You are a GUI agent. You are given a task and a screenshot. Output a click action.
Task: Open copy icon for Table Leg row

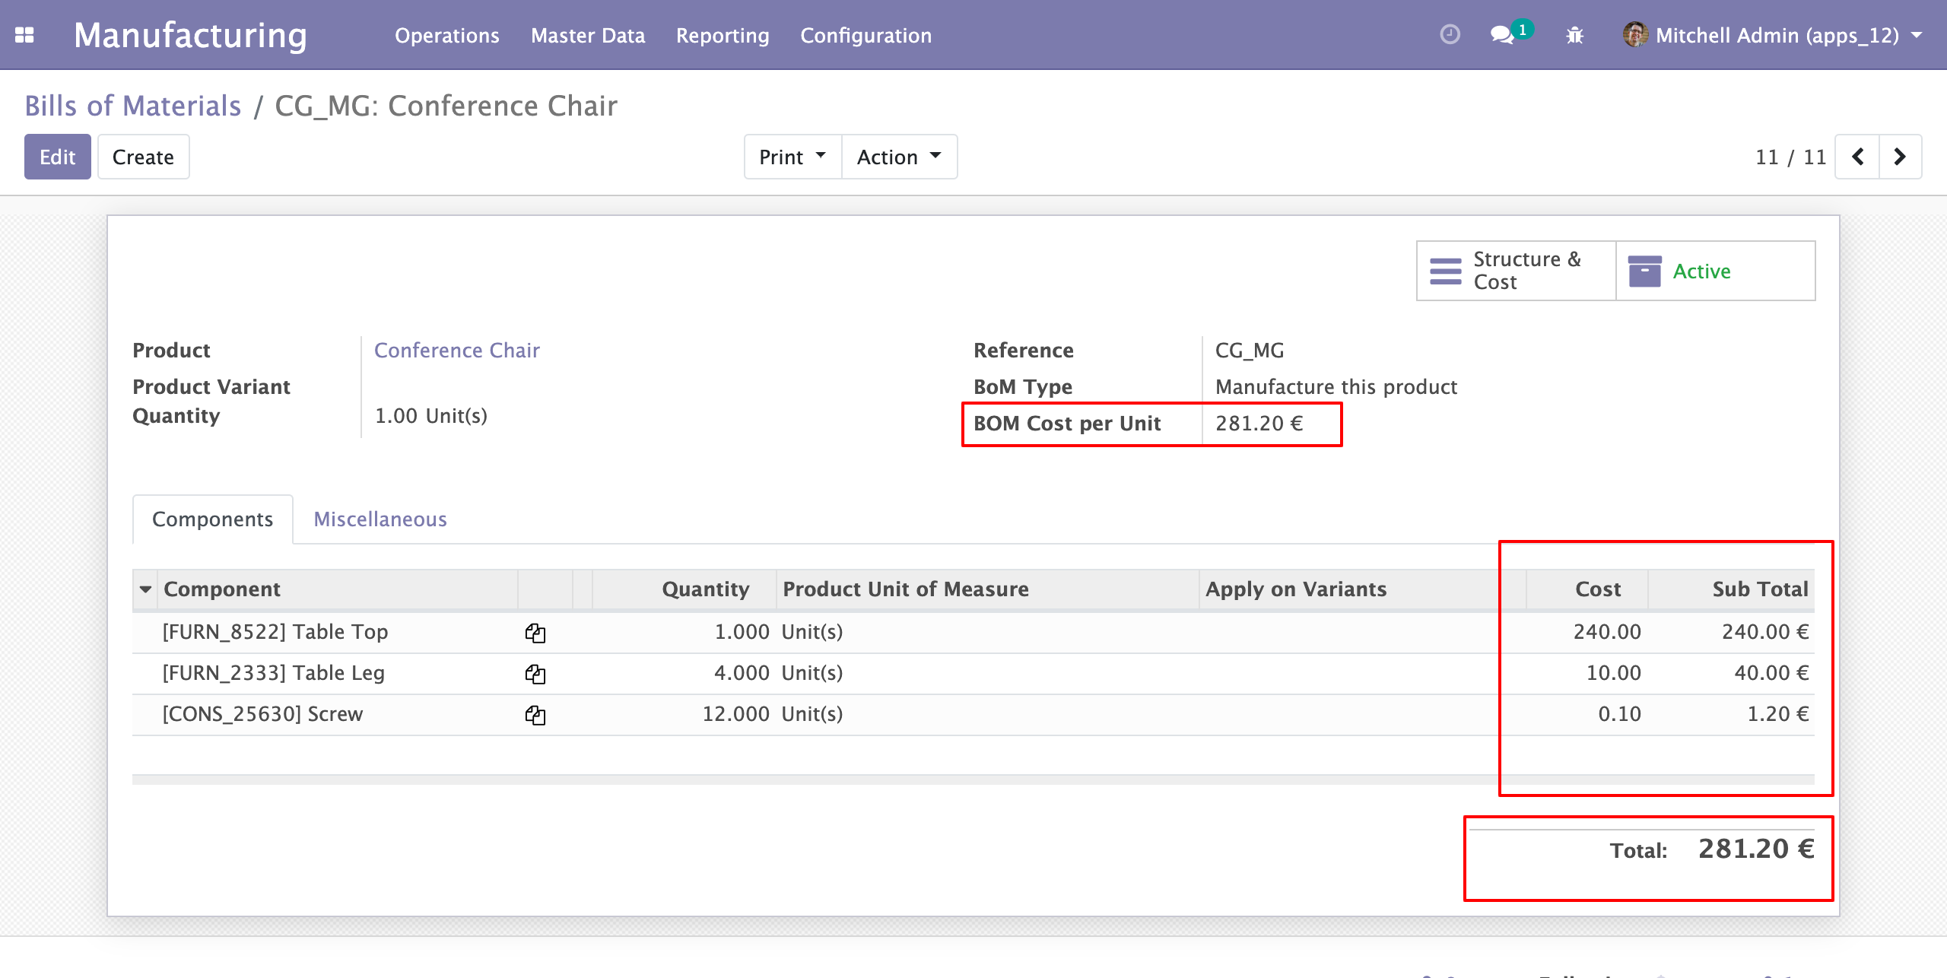point(535,674)
